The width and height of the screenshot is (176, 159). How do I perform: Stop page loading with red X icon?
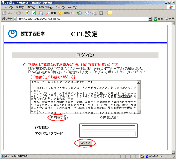pos(27,13)
